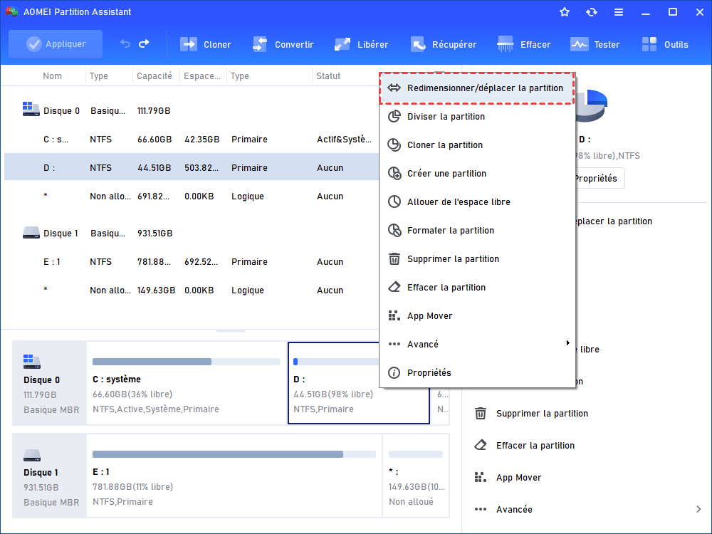Click the Statut column header
Screen dimensions: 712x534
328,76
